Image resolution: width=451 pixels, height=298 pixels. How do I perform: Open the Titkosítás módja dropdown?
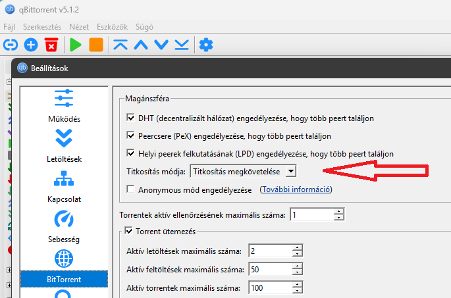[243, 171]
